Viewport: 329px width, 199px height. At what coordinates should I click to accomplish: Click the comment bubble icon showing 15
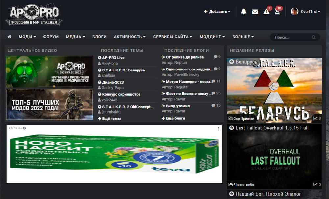(x=214, y=105)
